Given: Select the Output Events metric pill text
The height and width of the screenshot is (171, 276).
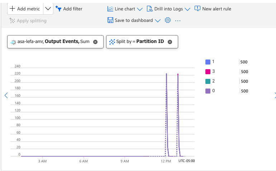Looking at the screenshot, I should coord(53,41).
